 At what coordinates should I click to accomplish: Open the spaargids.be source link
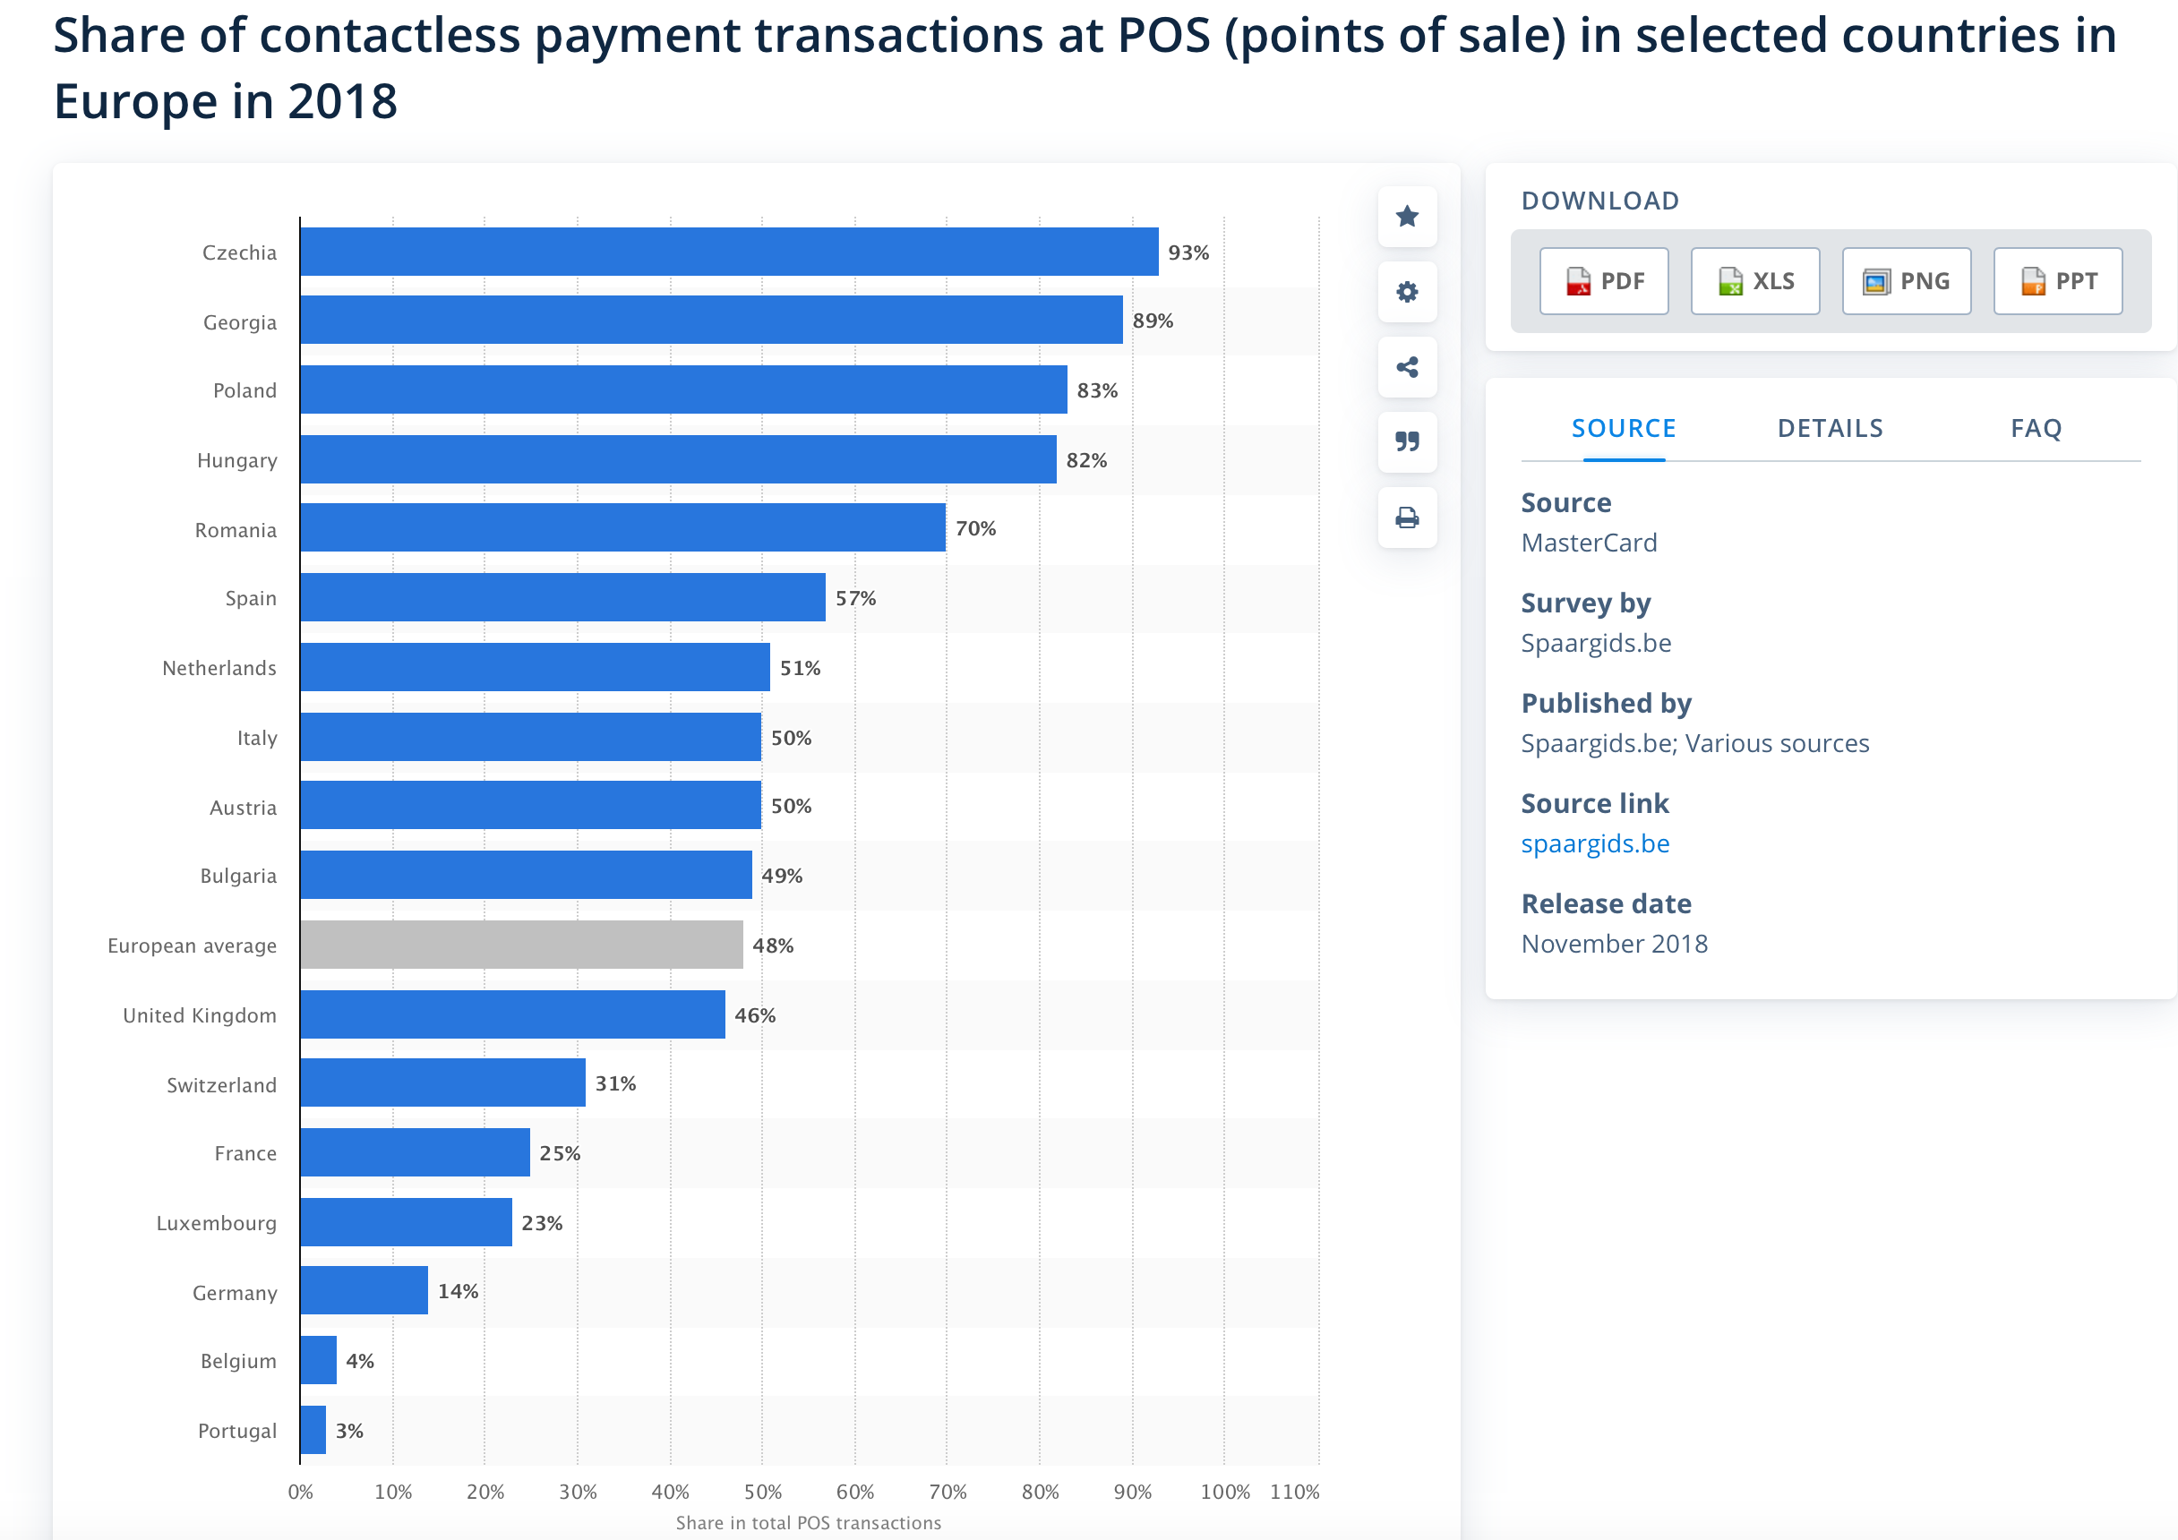pyautogui.click(x=1595, y=843)
